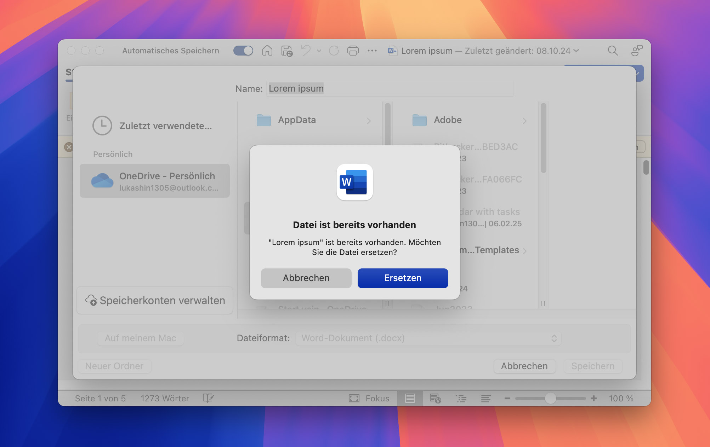Click the Auf meinem Mac button

point(141,338)
